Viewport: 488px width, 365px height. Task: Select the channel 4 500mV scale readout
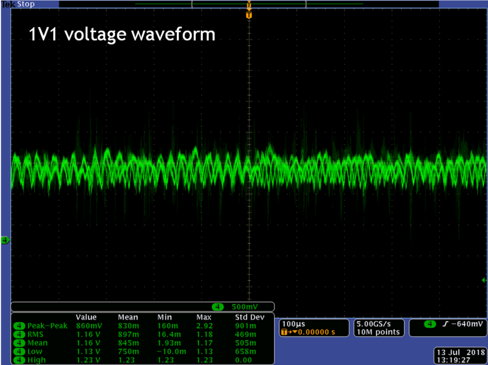[x=245, y=307]
